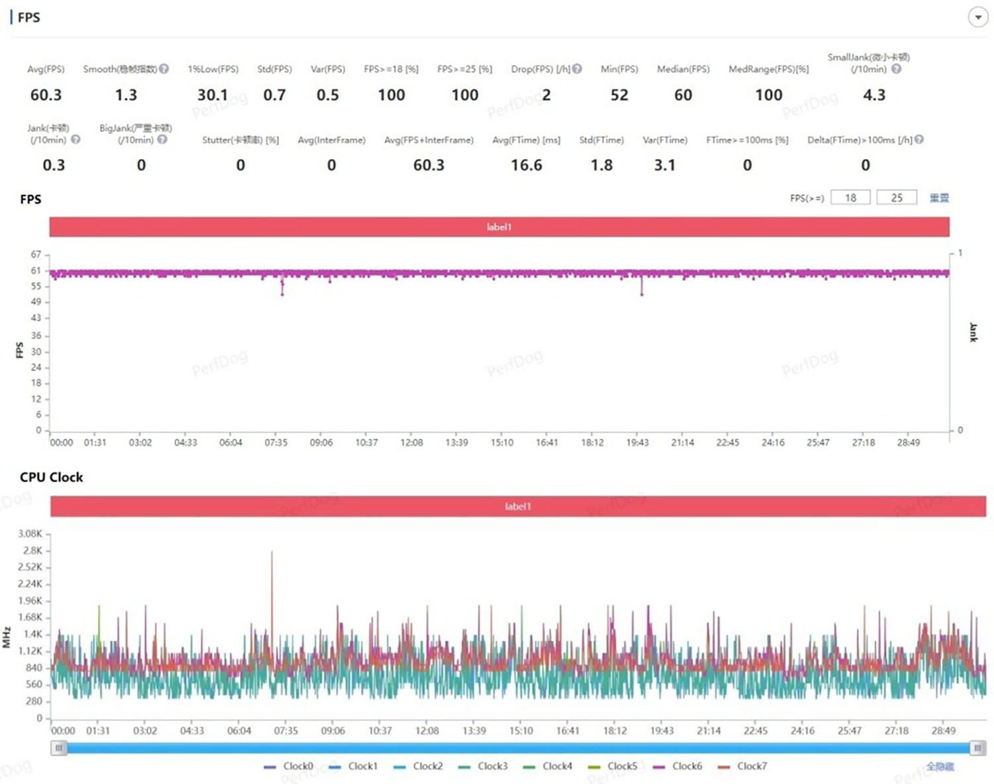
Task: Toggle Clock2 series in the legend
Action: click(418, 766)
